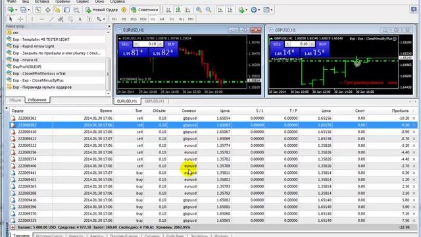The width and height of the screenshot is (421, 237).
Task: Open the New Chart dropdown arrow
Action: pyautogui.click(x=16, y=11)
